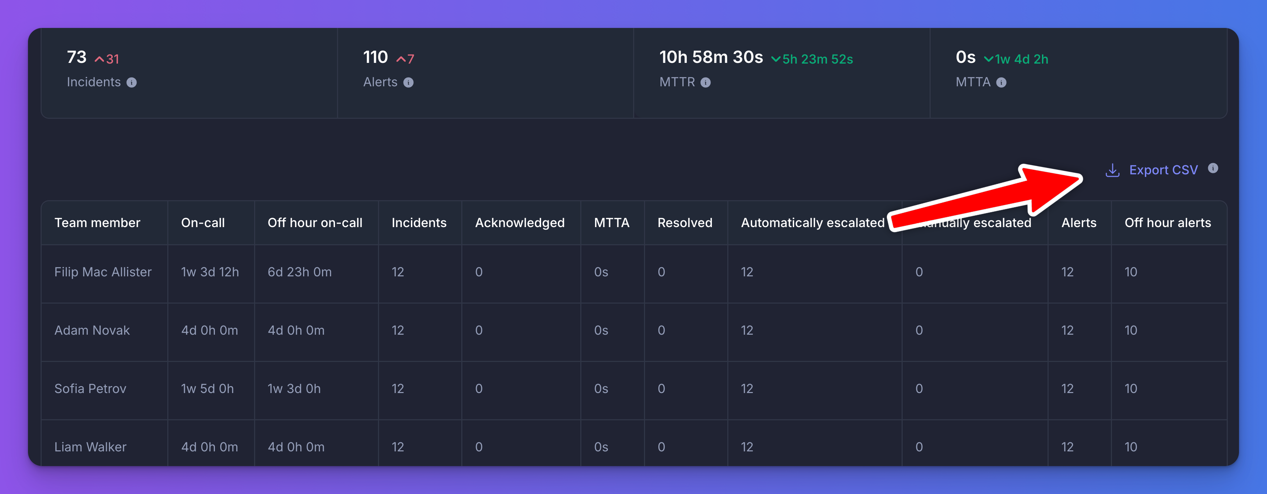Viewport: 1267px width, 494px height.
Task: Sort the table by Incidents column header
Action: pos(420,223)
